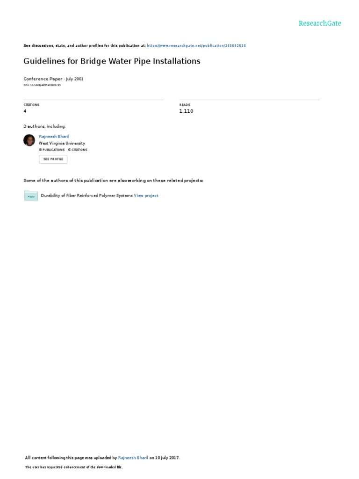This screenshot has height=479, width=359.
Task: Click the citations count of 4
Action: pyautogui.click(x=25, y=111)
